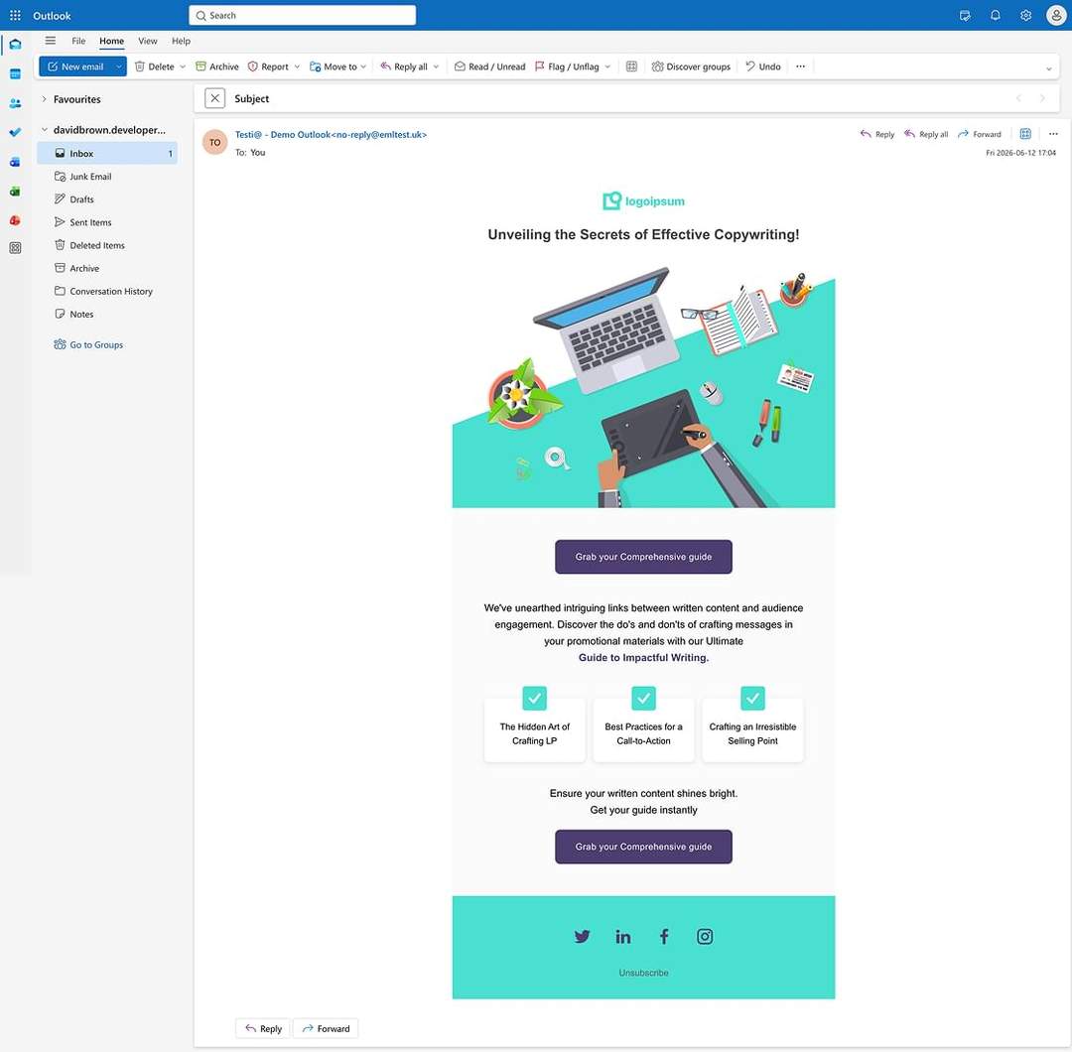The height and width of the screenshot is (1052, 1072).
Task: Switch to the Home tab
Action: click(x=111, y=41)
